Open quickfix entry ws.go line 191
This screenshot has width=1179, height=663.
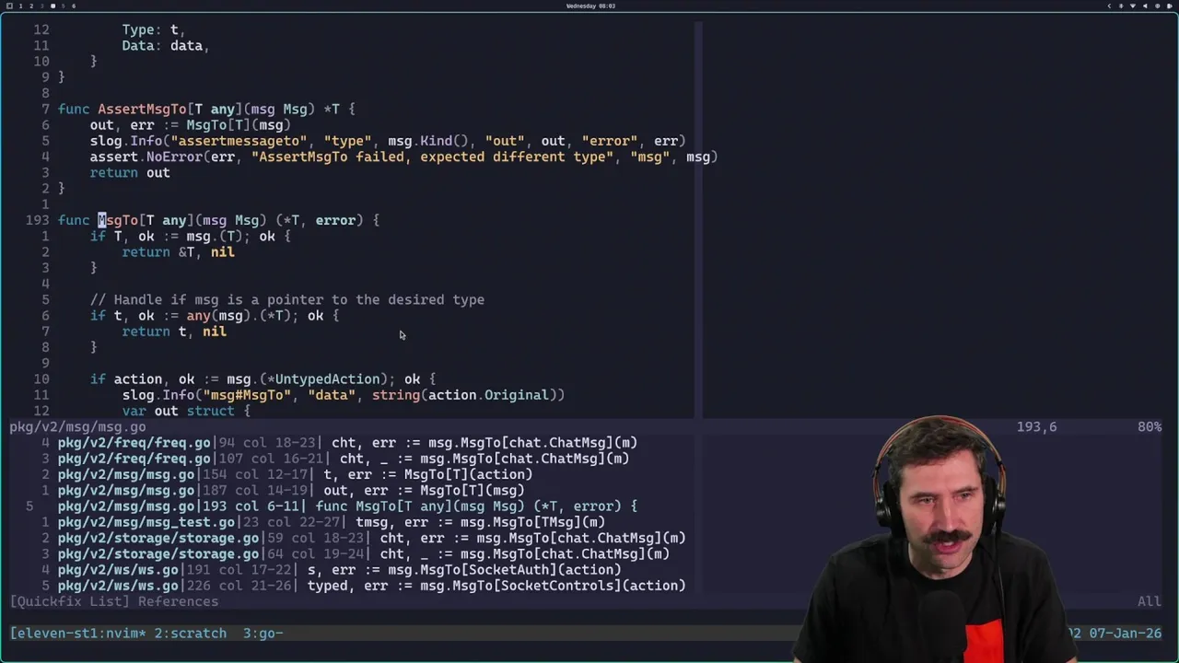(x=340, y=570)
